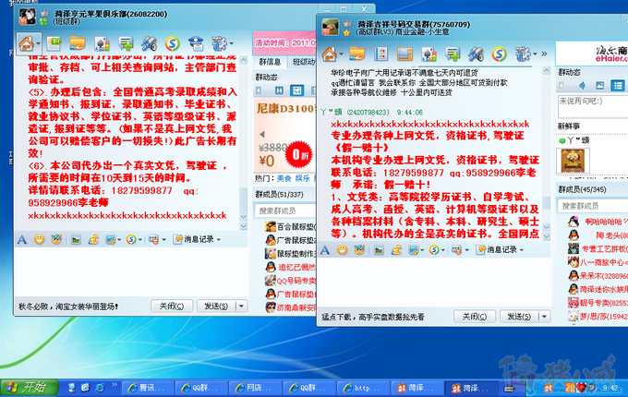Expand gear dropdown arrow in 苹果俱乐部 top toolbar

click(231, 43)
